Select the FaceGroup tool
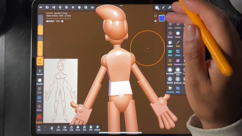This screenshot has height=136, width=242. point(170,90)
